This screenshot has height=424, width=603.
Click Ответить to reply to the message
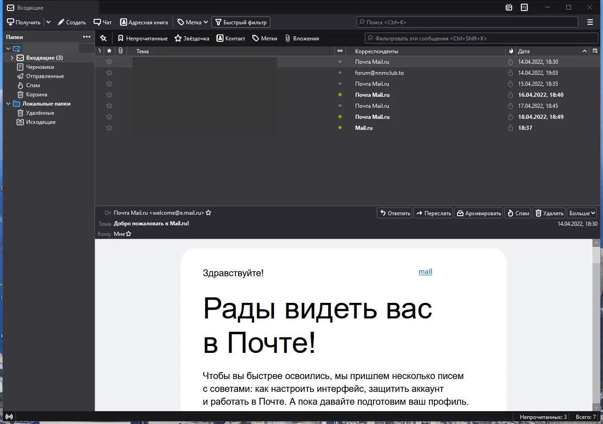(394, 213)
